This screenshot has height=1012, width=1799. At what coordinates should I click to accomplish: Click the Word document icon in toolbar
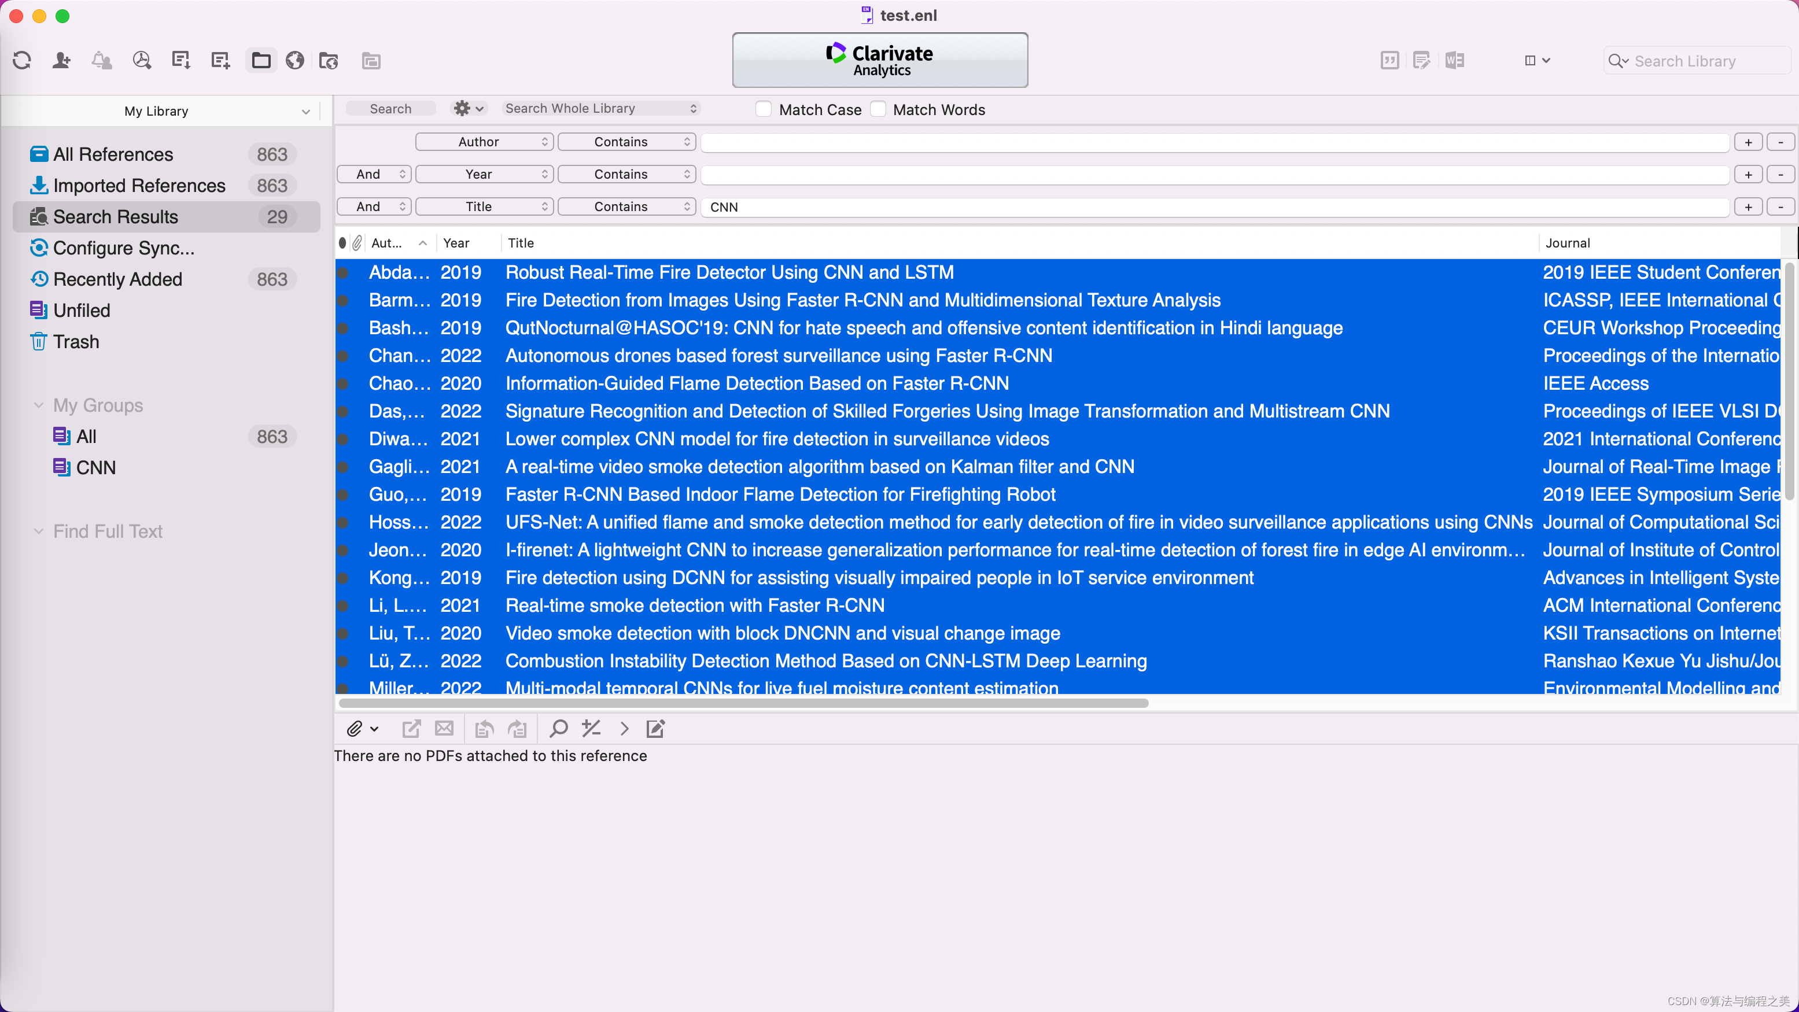pyautogui.click(x=1455, y=61)
